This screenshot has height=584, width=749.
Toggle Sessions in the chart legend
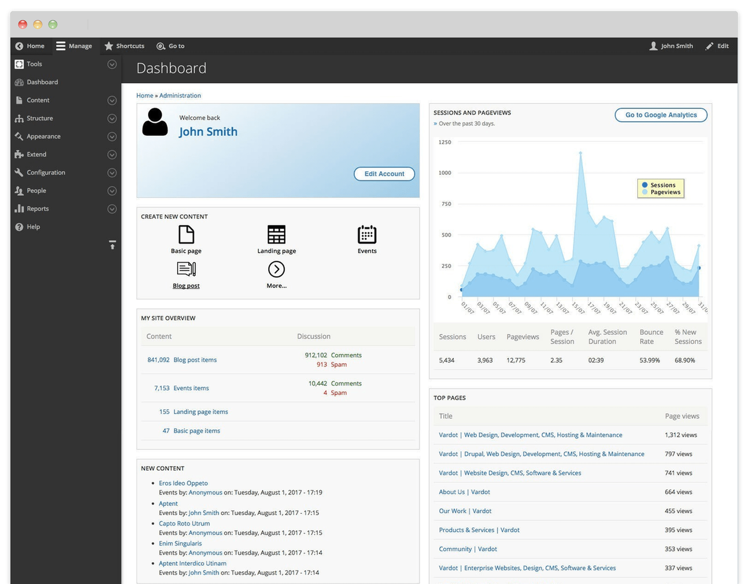click(x=661, y=185)
